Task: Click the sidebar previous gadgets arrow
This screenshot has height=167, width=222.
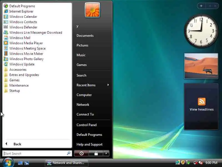Action: pos(210,6)
